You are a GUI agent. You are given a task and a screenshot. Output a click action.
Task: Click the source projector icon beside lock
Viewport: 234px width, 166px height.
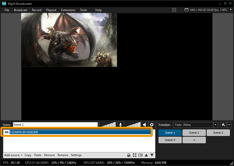(x=140, y=155)
